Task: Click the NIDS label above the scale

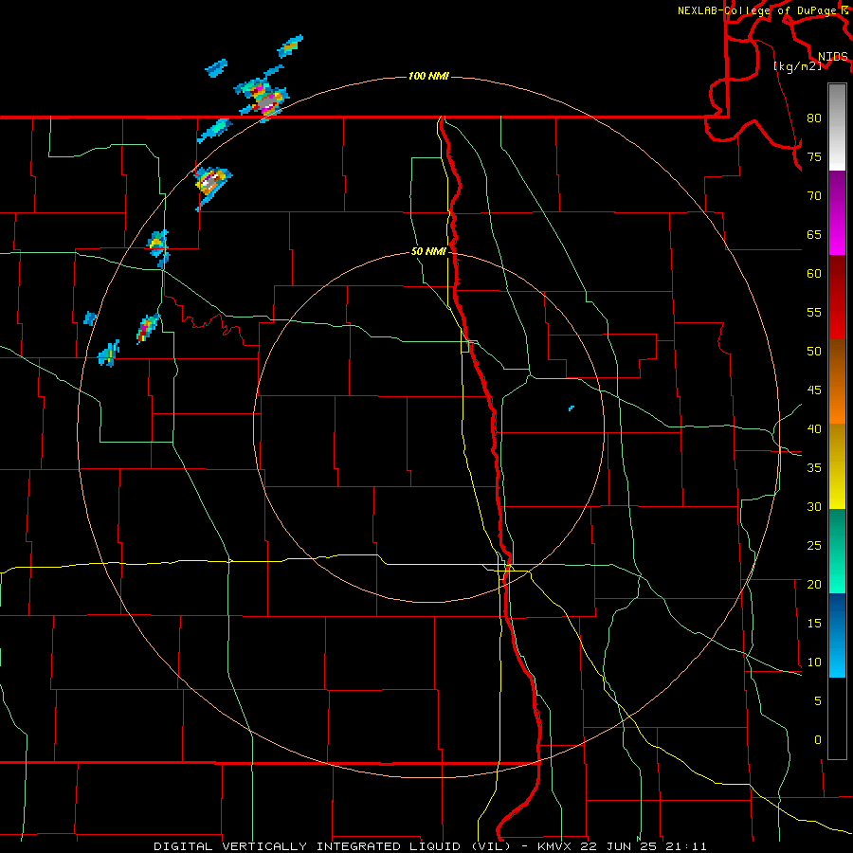Action: pyautogui.click(x=832, y=56)
